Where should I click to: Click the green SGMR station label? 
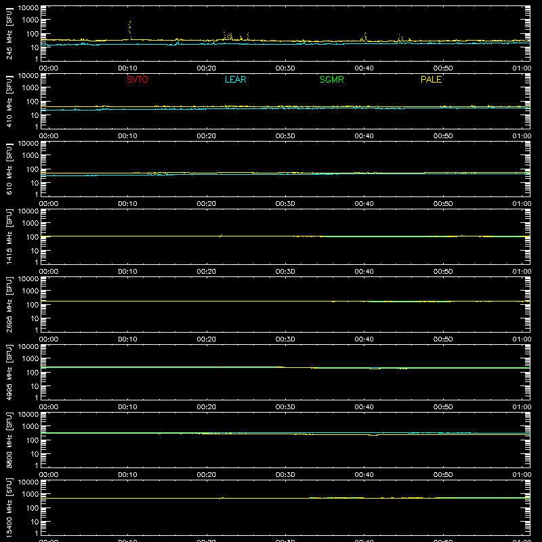(x=331, y=79)
